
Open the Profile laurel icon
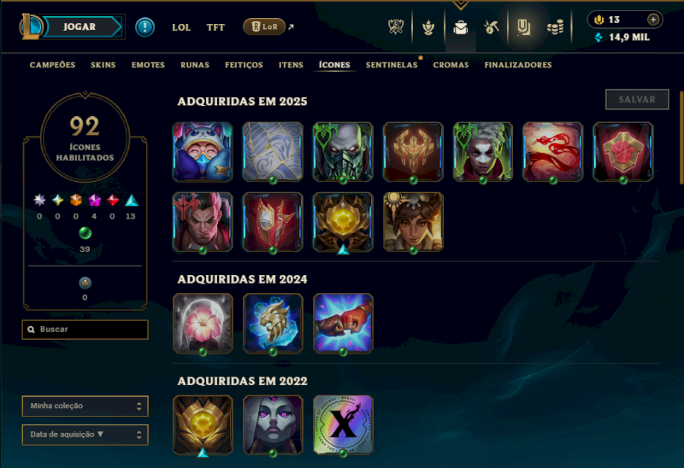428,27
